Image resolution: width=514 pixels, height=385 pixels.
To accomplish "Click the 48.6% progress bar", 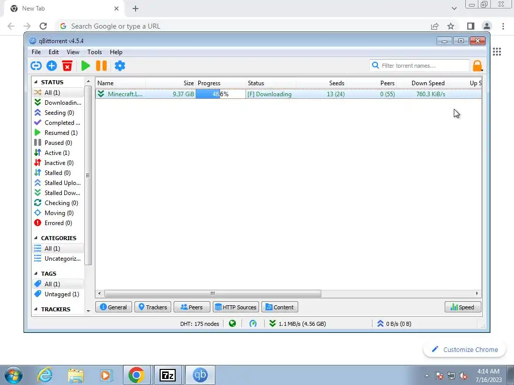I will pos(221,94).
